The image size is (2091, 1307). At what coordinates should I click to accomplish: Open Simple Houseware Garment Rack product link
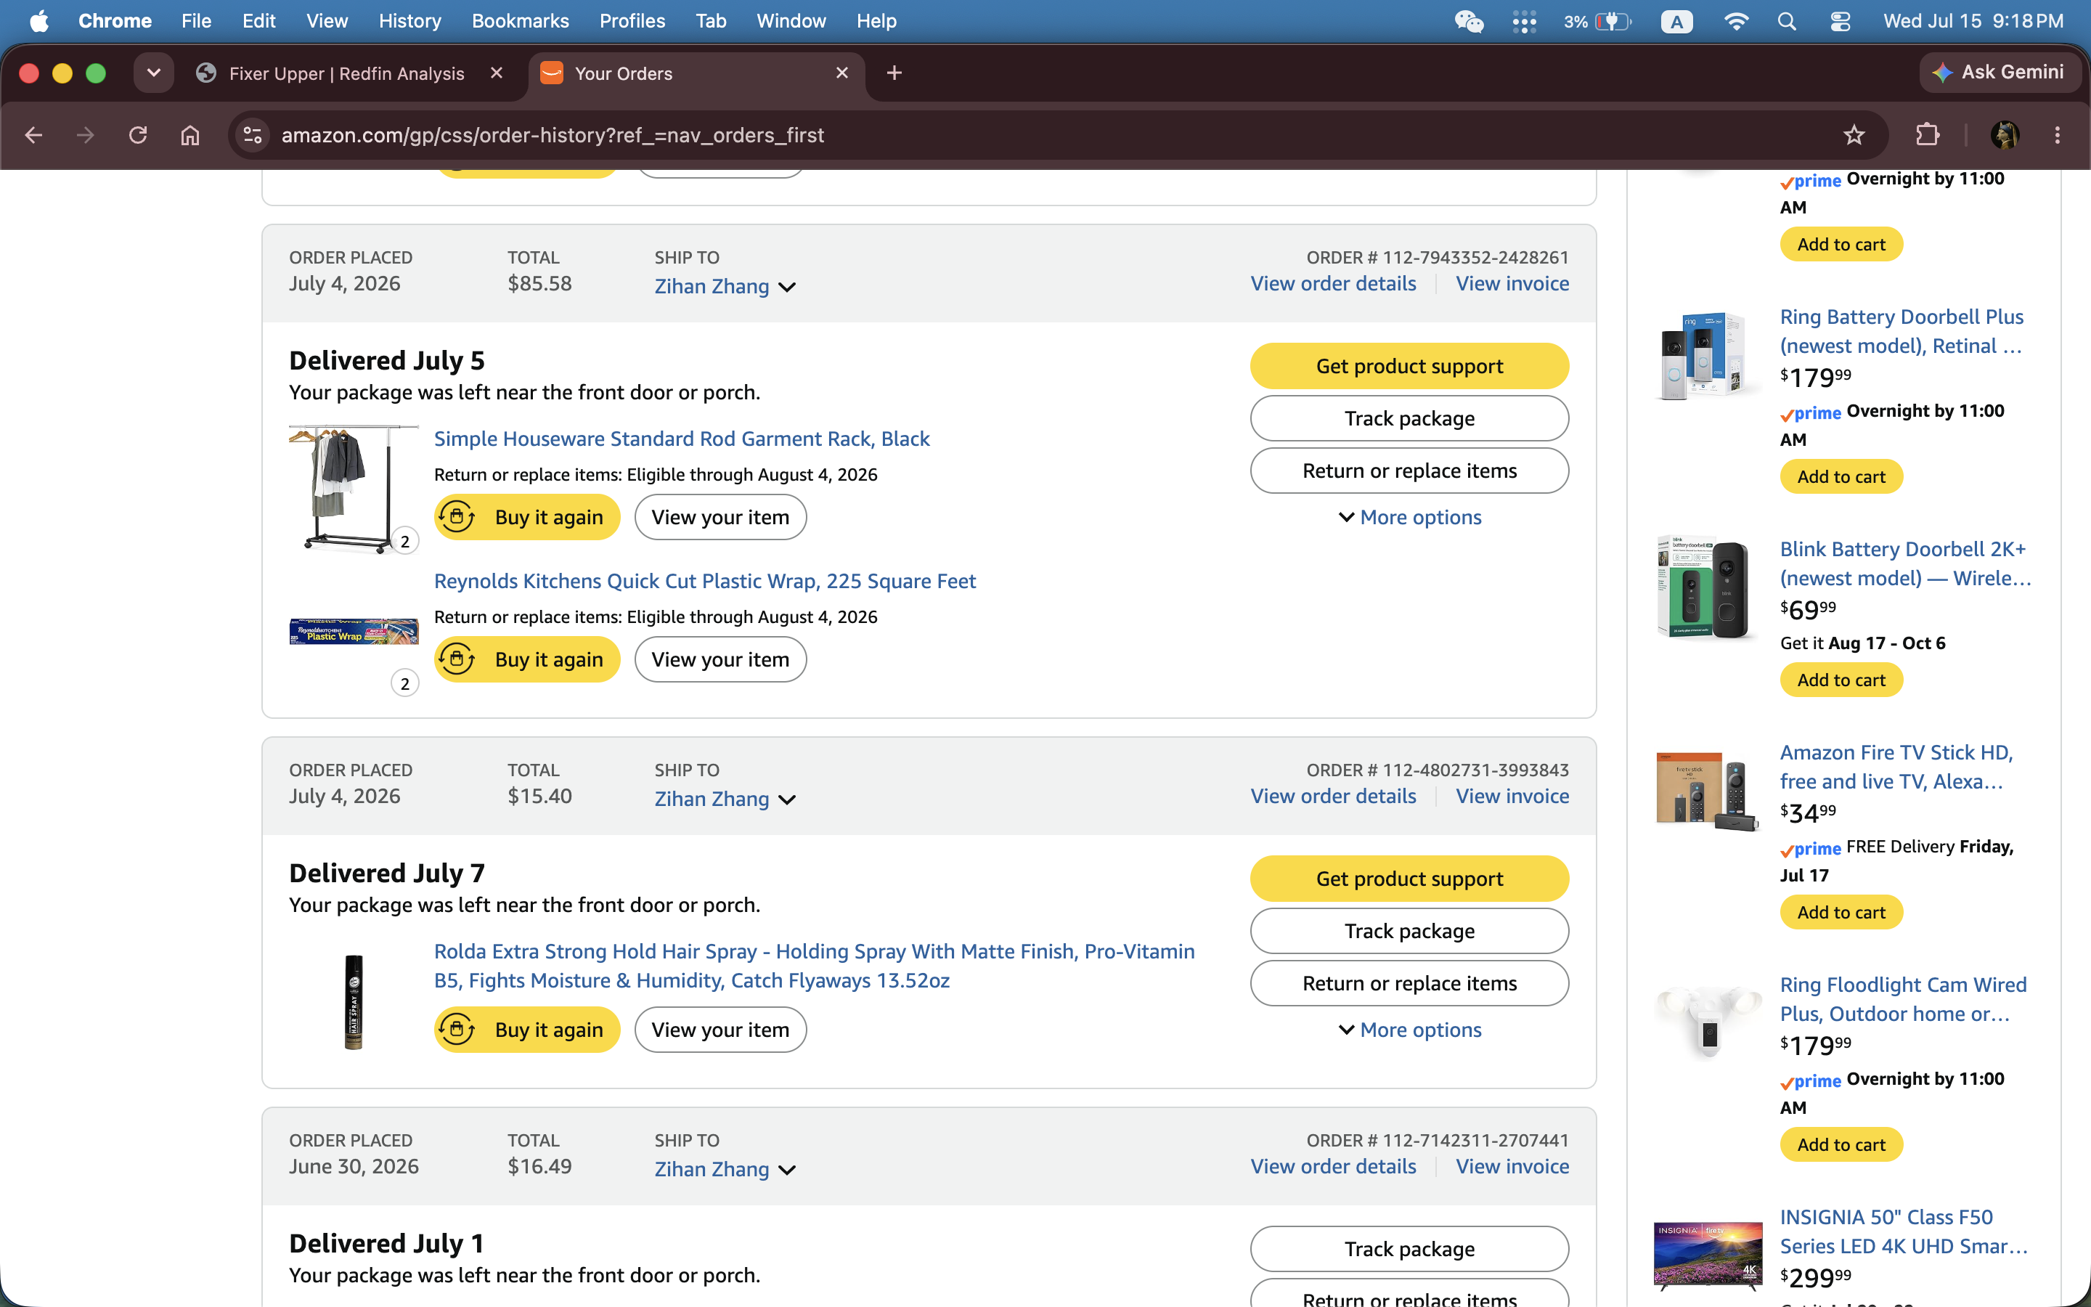click(682, 439)
